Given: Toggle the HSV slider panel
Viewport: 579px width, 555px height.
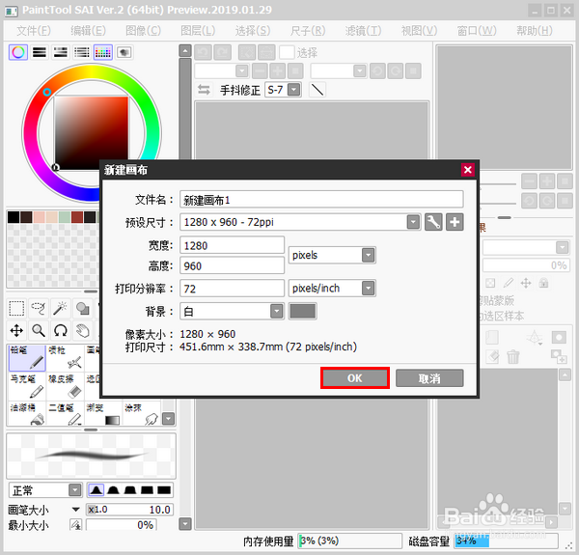Looking at the screenshot, I should pyautogui.click(x=61, y=52).
